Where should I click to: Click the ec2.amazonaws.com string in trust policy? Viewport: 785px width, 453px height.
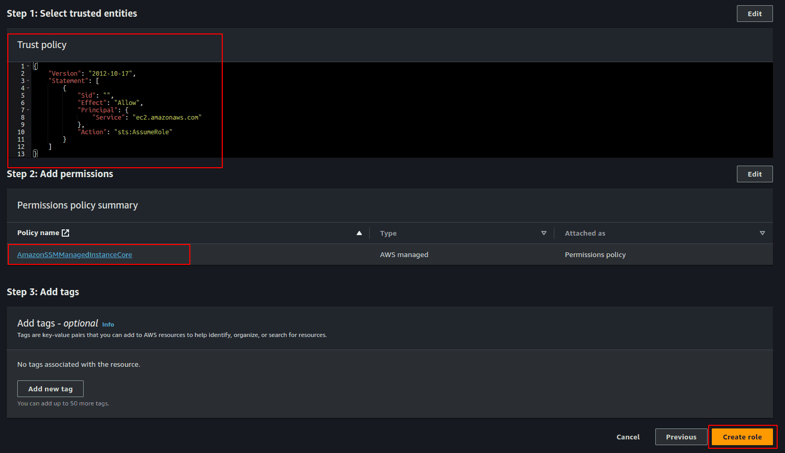point(167,118)
